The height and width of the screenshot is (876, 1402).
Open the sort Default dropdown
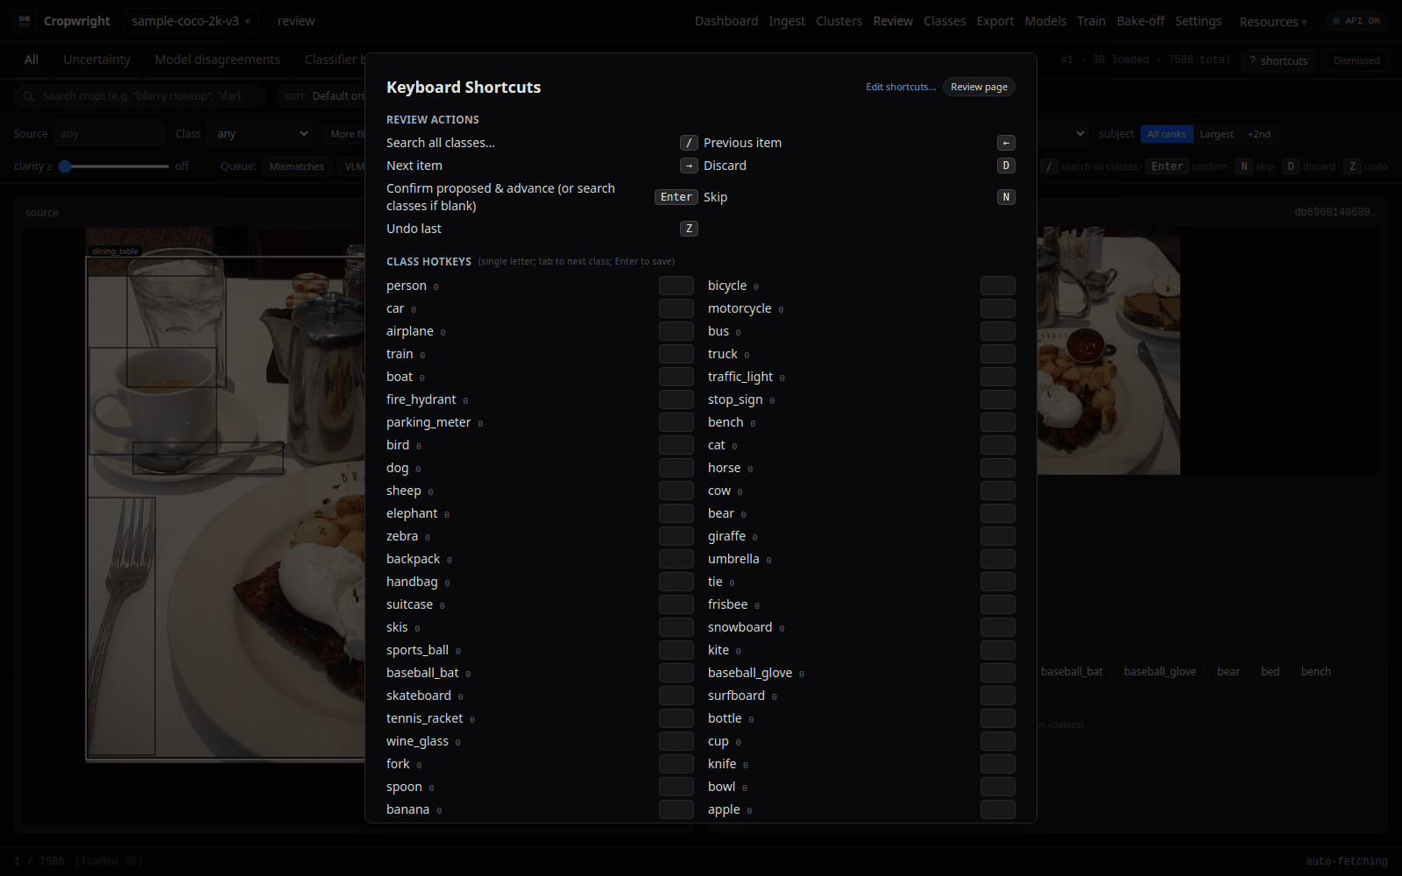322,96
